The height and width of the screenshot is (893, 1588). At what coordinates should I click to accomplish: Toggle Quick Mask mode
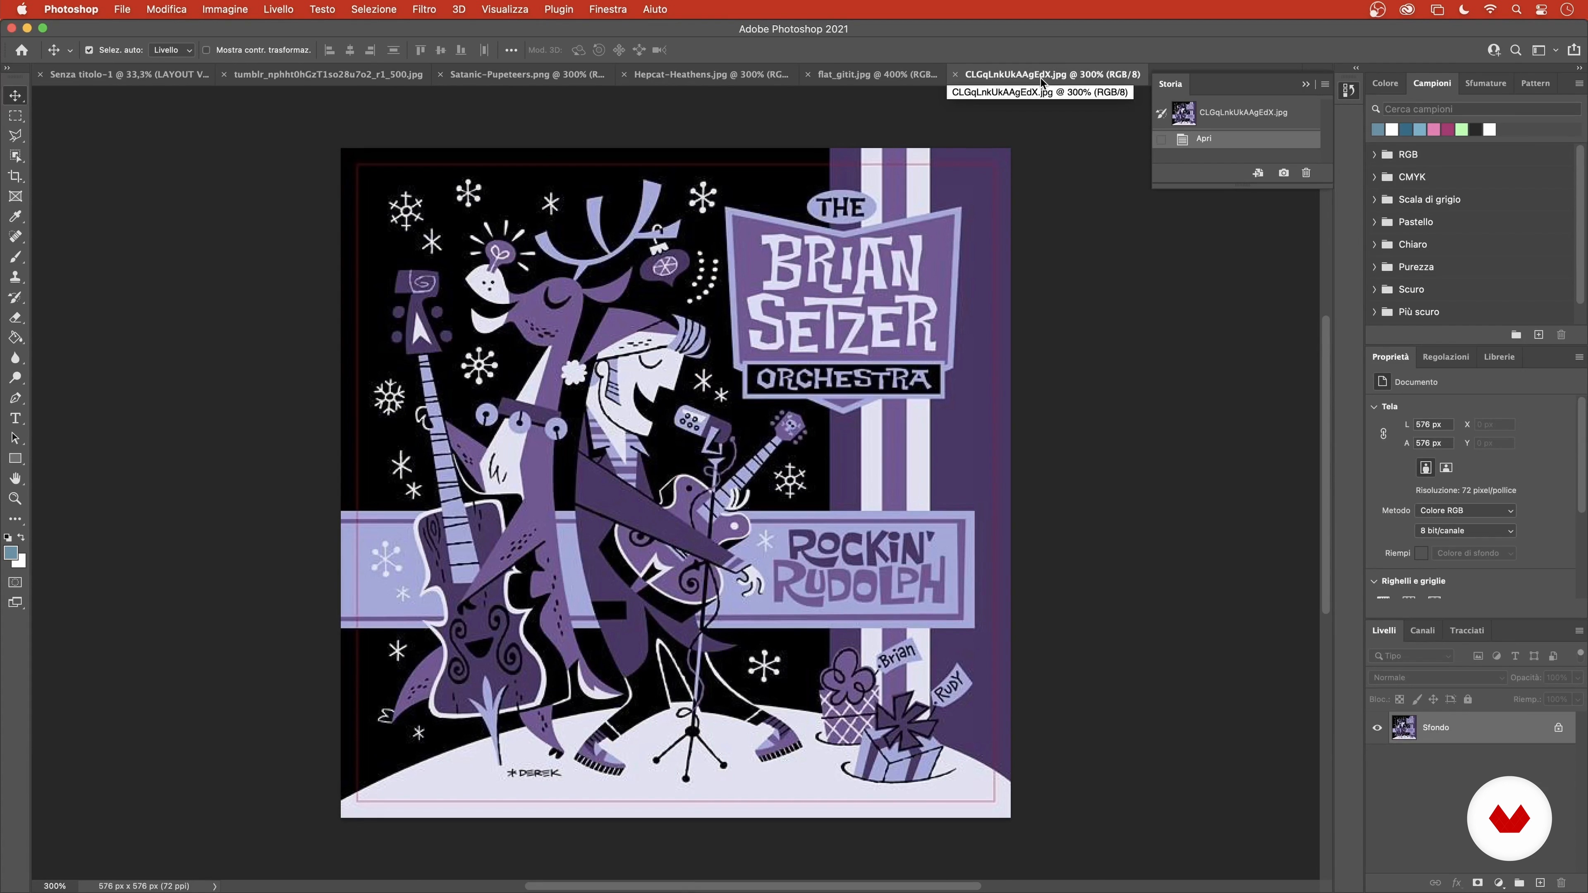[x=15, y=583]
